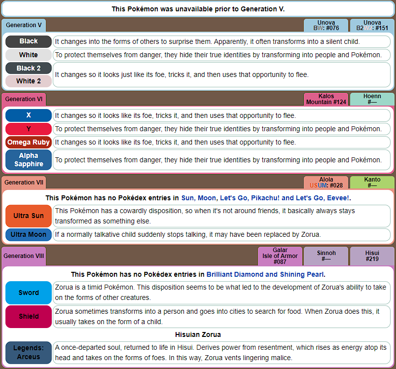Click the Kalos Mountain #124 cell
396x369 pixels.
click(x=326, y=99)
